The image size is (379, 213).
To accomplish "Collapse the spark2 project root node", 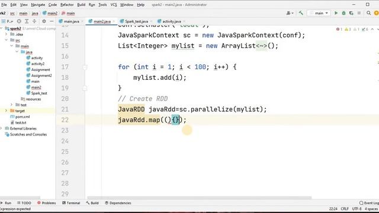I will click(1, 28).
